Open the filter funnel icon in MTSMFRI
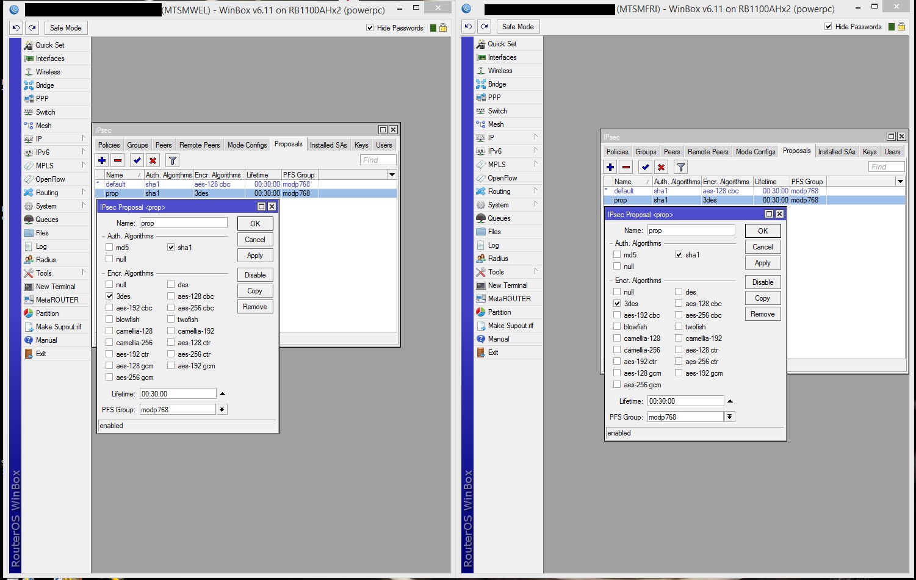The image size is (916, 580). pyautogui.click(x=681, y=167)
